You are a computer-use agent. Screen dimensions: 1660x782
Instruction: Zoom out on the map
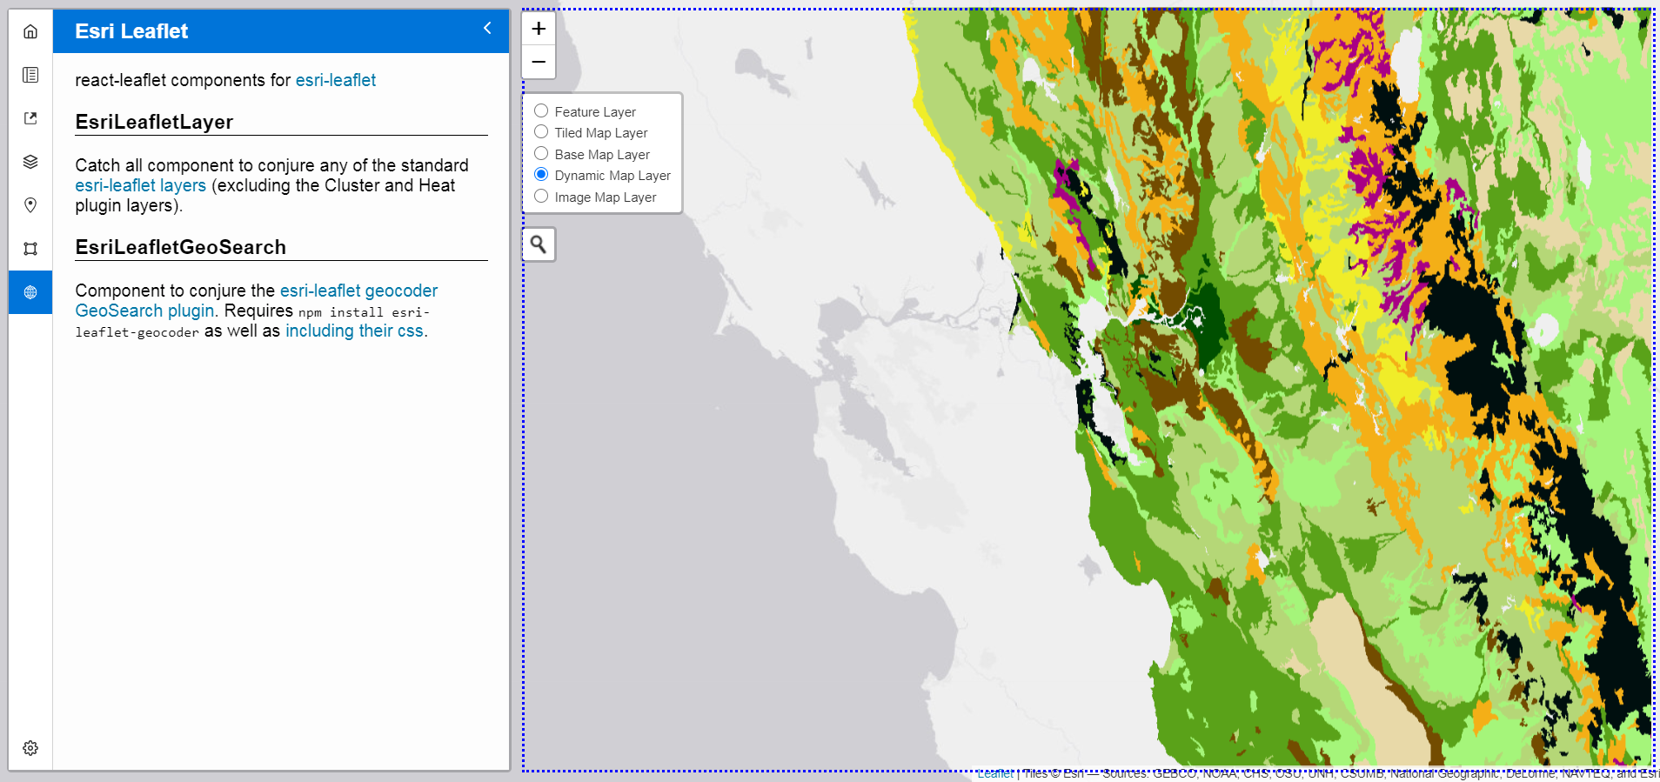539,62
